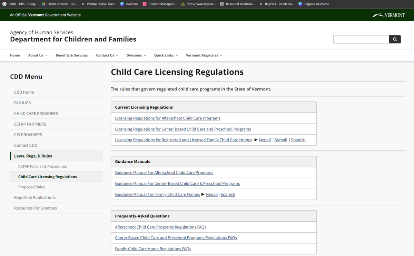Expand the About Us dropdown menu
414x256 pixels.
tap(38, 55)
